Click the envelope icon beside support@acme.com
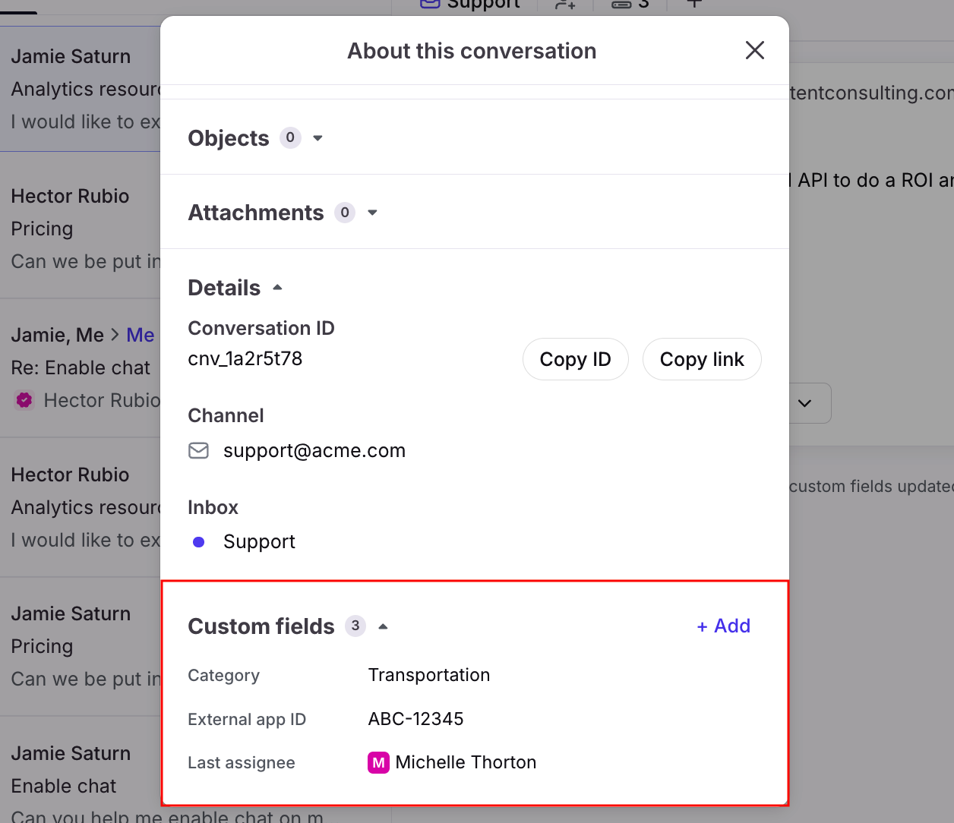 198,451
